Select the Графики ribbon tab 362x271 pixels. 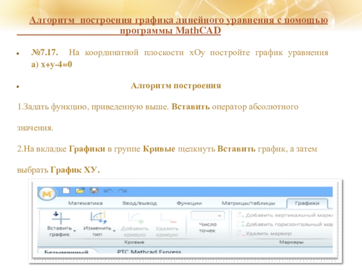307,203
